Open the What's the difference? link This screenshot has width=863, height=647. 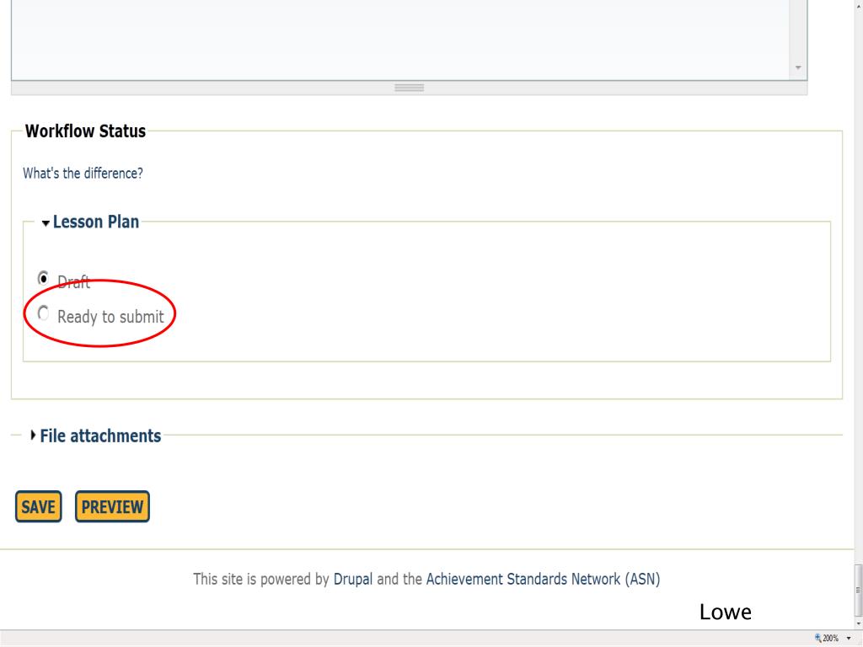click(83, 174)
